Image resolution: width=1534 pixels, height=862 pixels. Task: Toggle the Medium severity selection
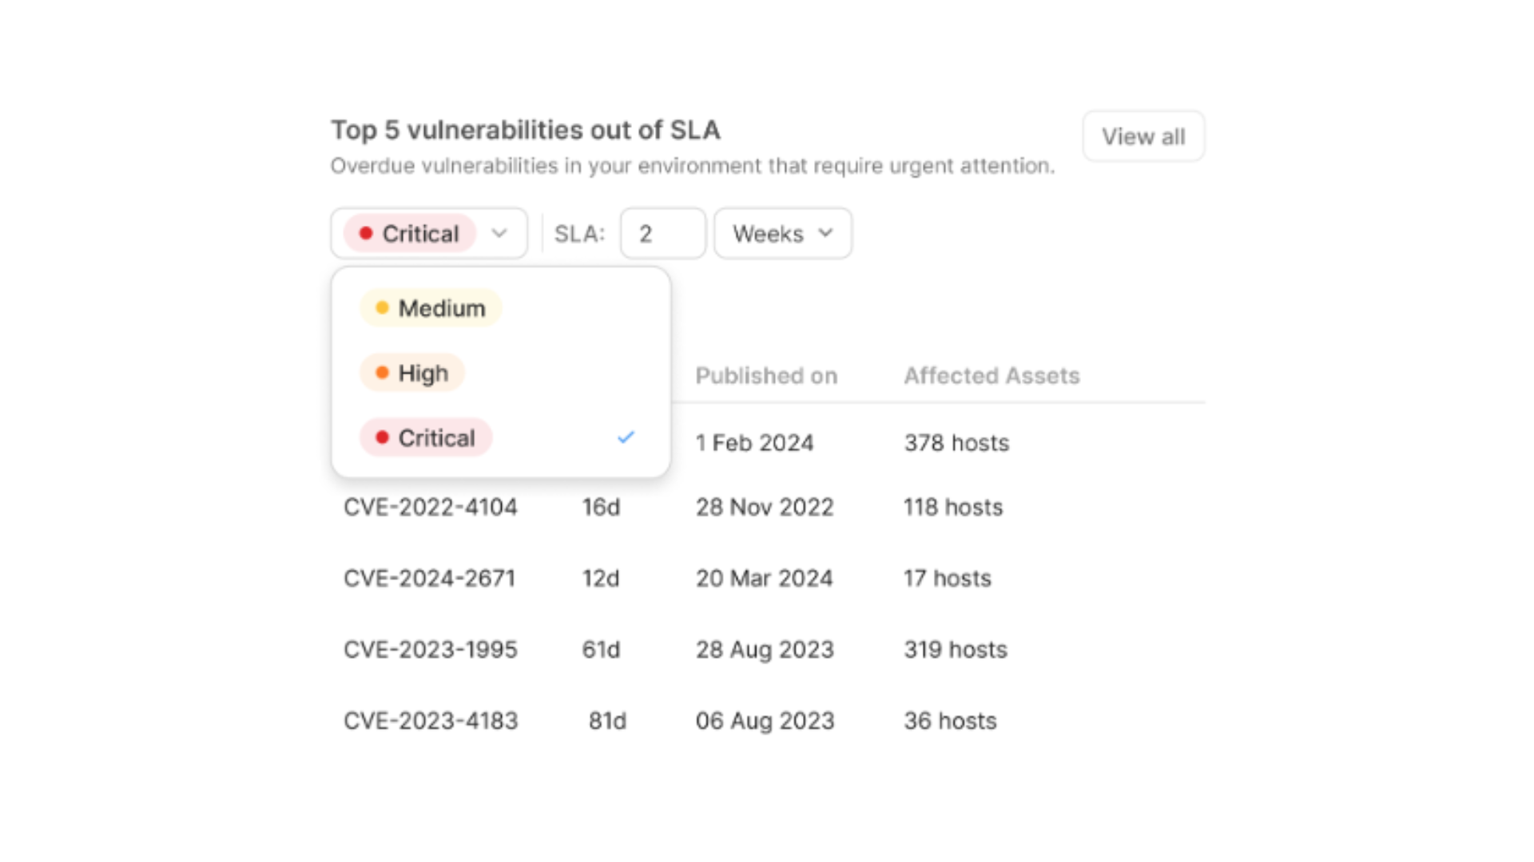click(x=442, y=308)
